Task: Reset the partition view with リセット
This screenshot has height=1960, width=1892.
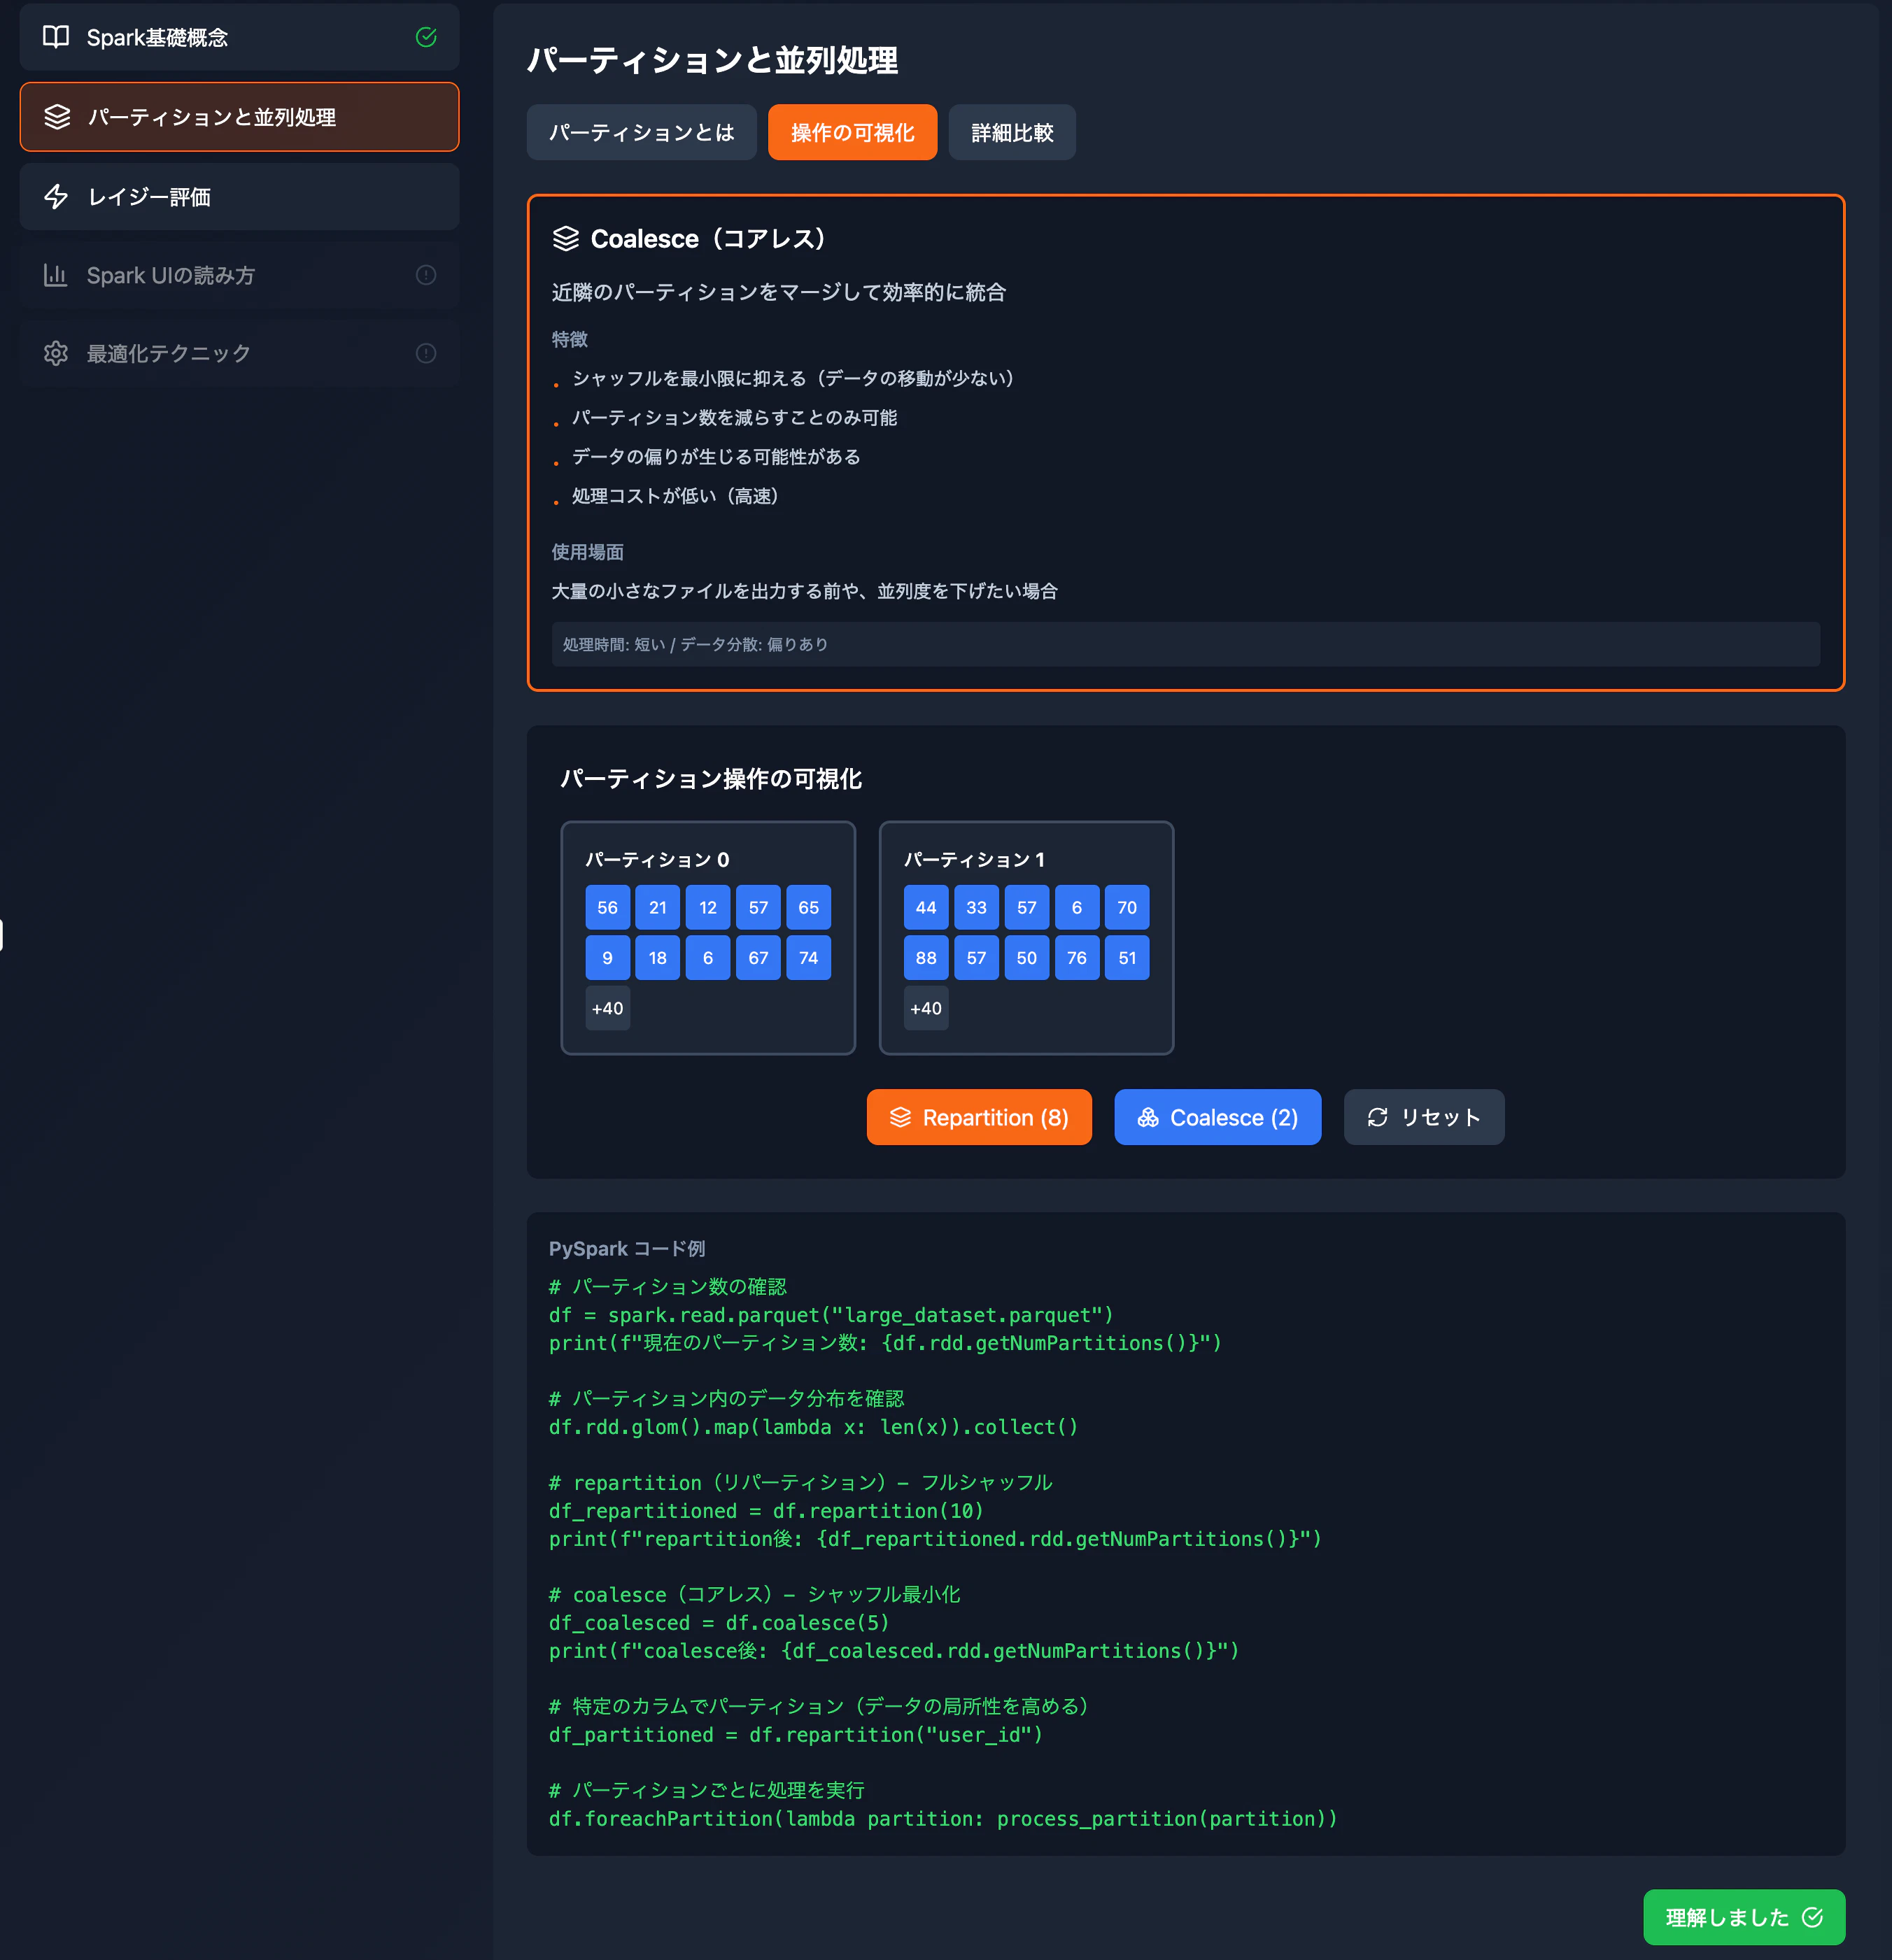Action: pyautogui.click(x=1424, y=1117)
